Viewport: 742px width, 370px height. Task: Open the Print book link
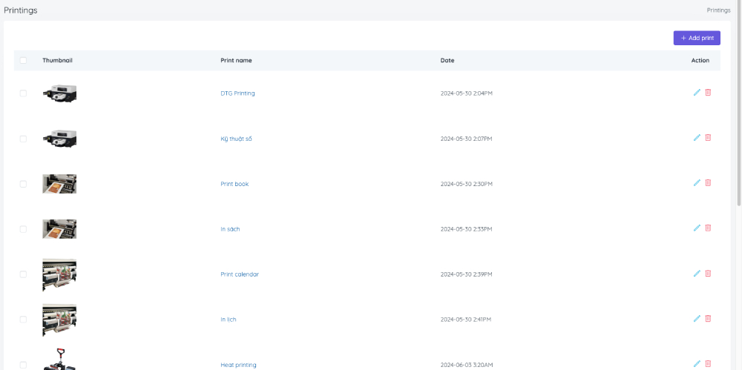(x=234, y=184)
